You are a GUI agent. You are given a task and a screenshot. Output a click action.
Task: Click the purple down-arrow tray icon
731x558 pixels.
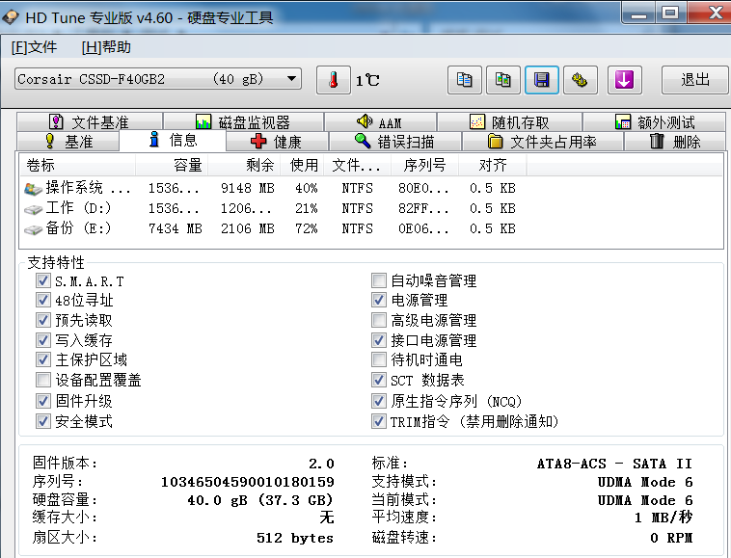point(624,80)
